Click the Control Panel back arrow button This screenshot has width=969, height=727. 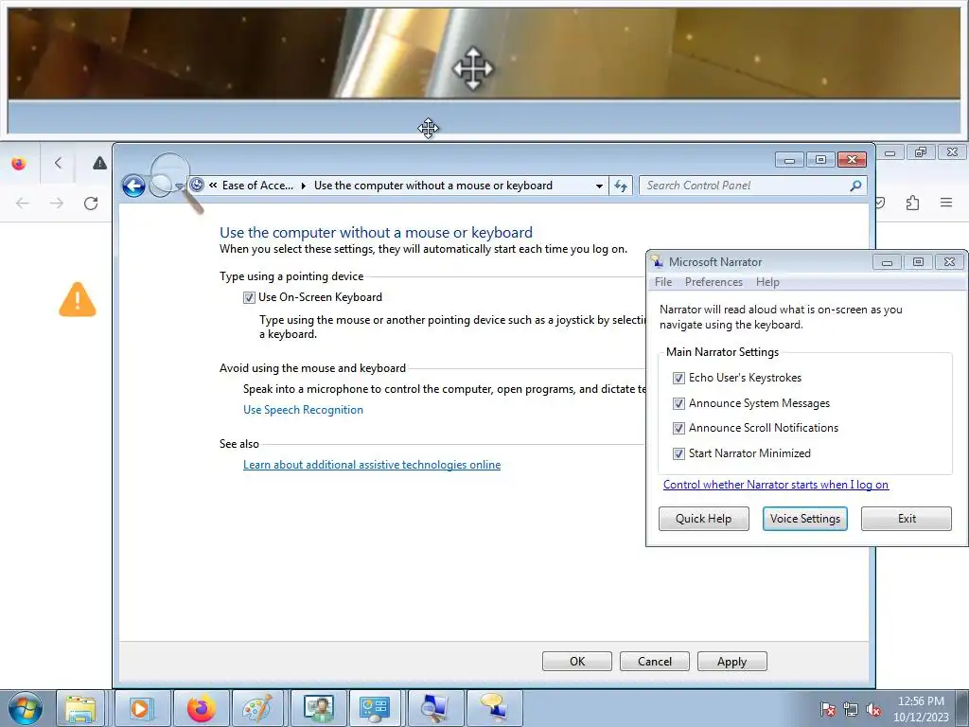133,186
